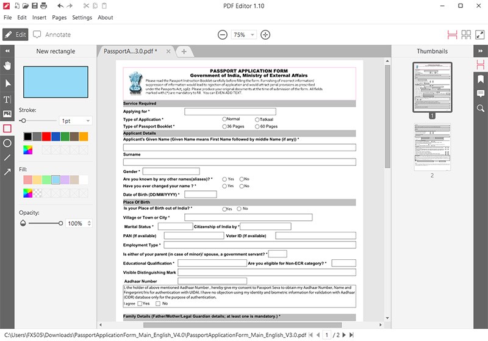This screenshot has width=488, height=341.
Task: Save the document with the floppy disk icon
Action: pos(35,5)
